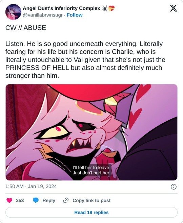The height and width of the screenshot is (223, 183).
Task: Open the info circle icon beside the date
Action: pos(174,187)
